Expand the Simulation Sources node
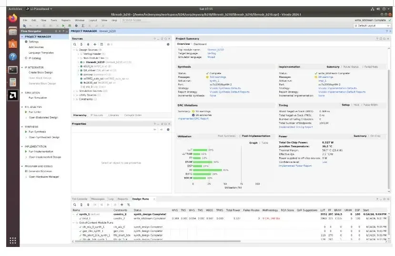Screen dimensions: 395x256 [74, 91]
